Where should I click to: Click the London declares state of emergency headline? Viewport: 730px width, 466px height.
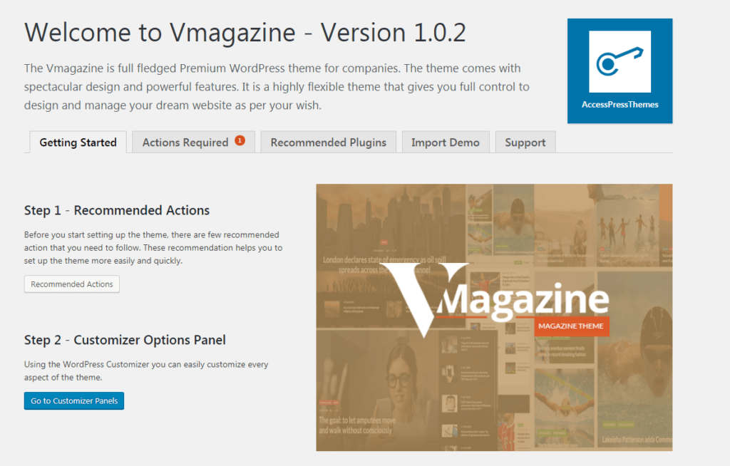point(384,264)
